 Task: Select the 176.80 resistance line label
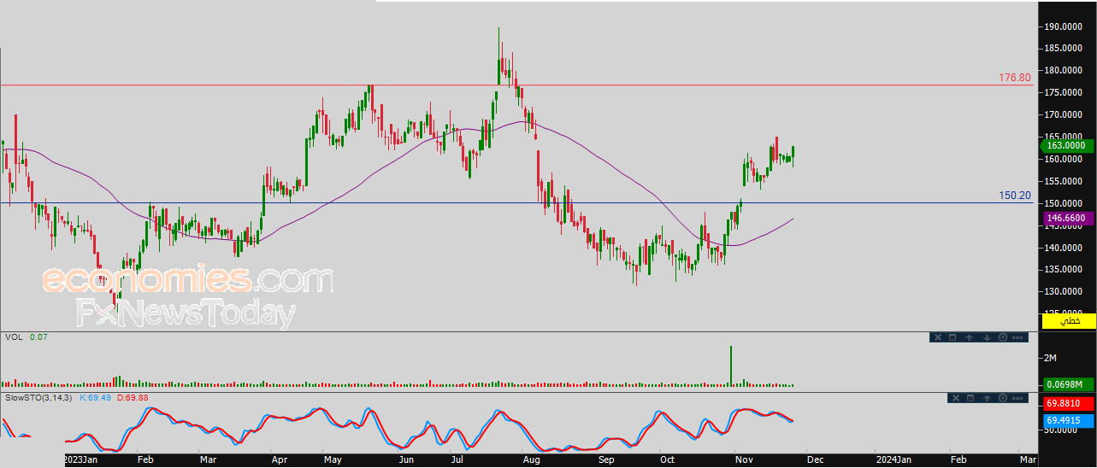(1015, 78)
